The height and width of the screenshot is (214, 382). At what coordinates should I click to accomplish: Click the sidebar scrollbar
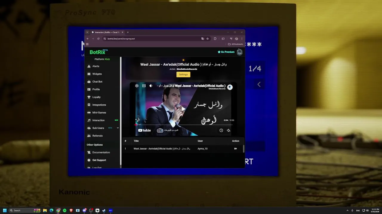click(x=121, y=111)
